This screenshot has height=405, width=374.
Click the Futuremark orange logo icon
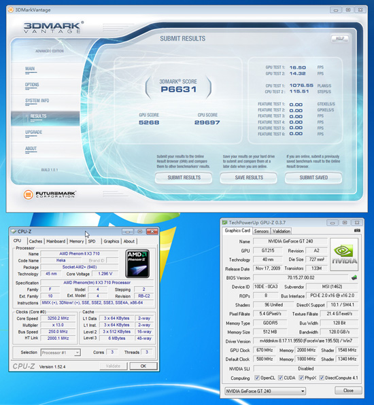[x=29, y=194]
